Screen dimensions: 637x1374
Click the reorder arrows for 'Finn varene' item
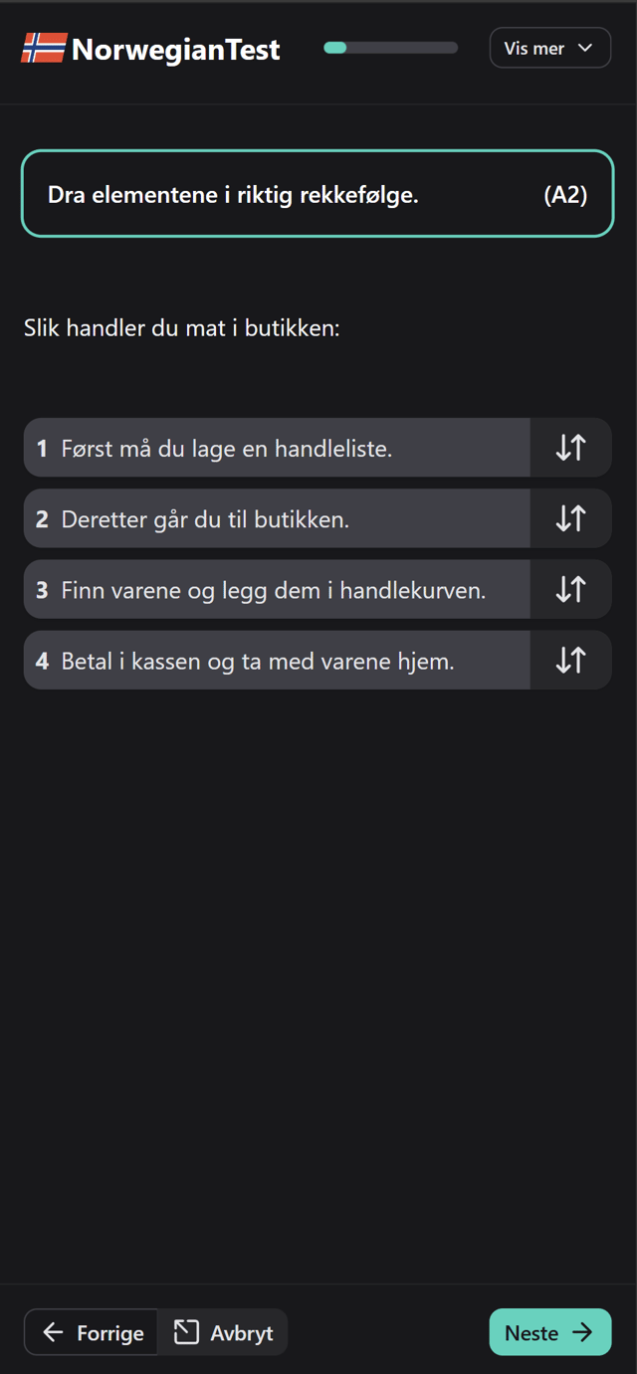point(570,589)
